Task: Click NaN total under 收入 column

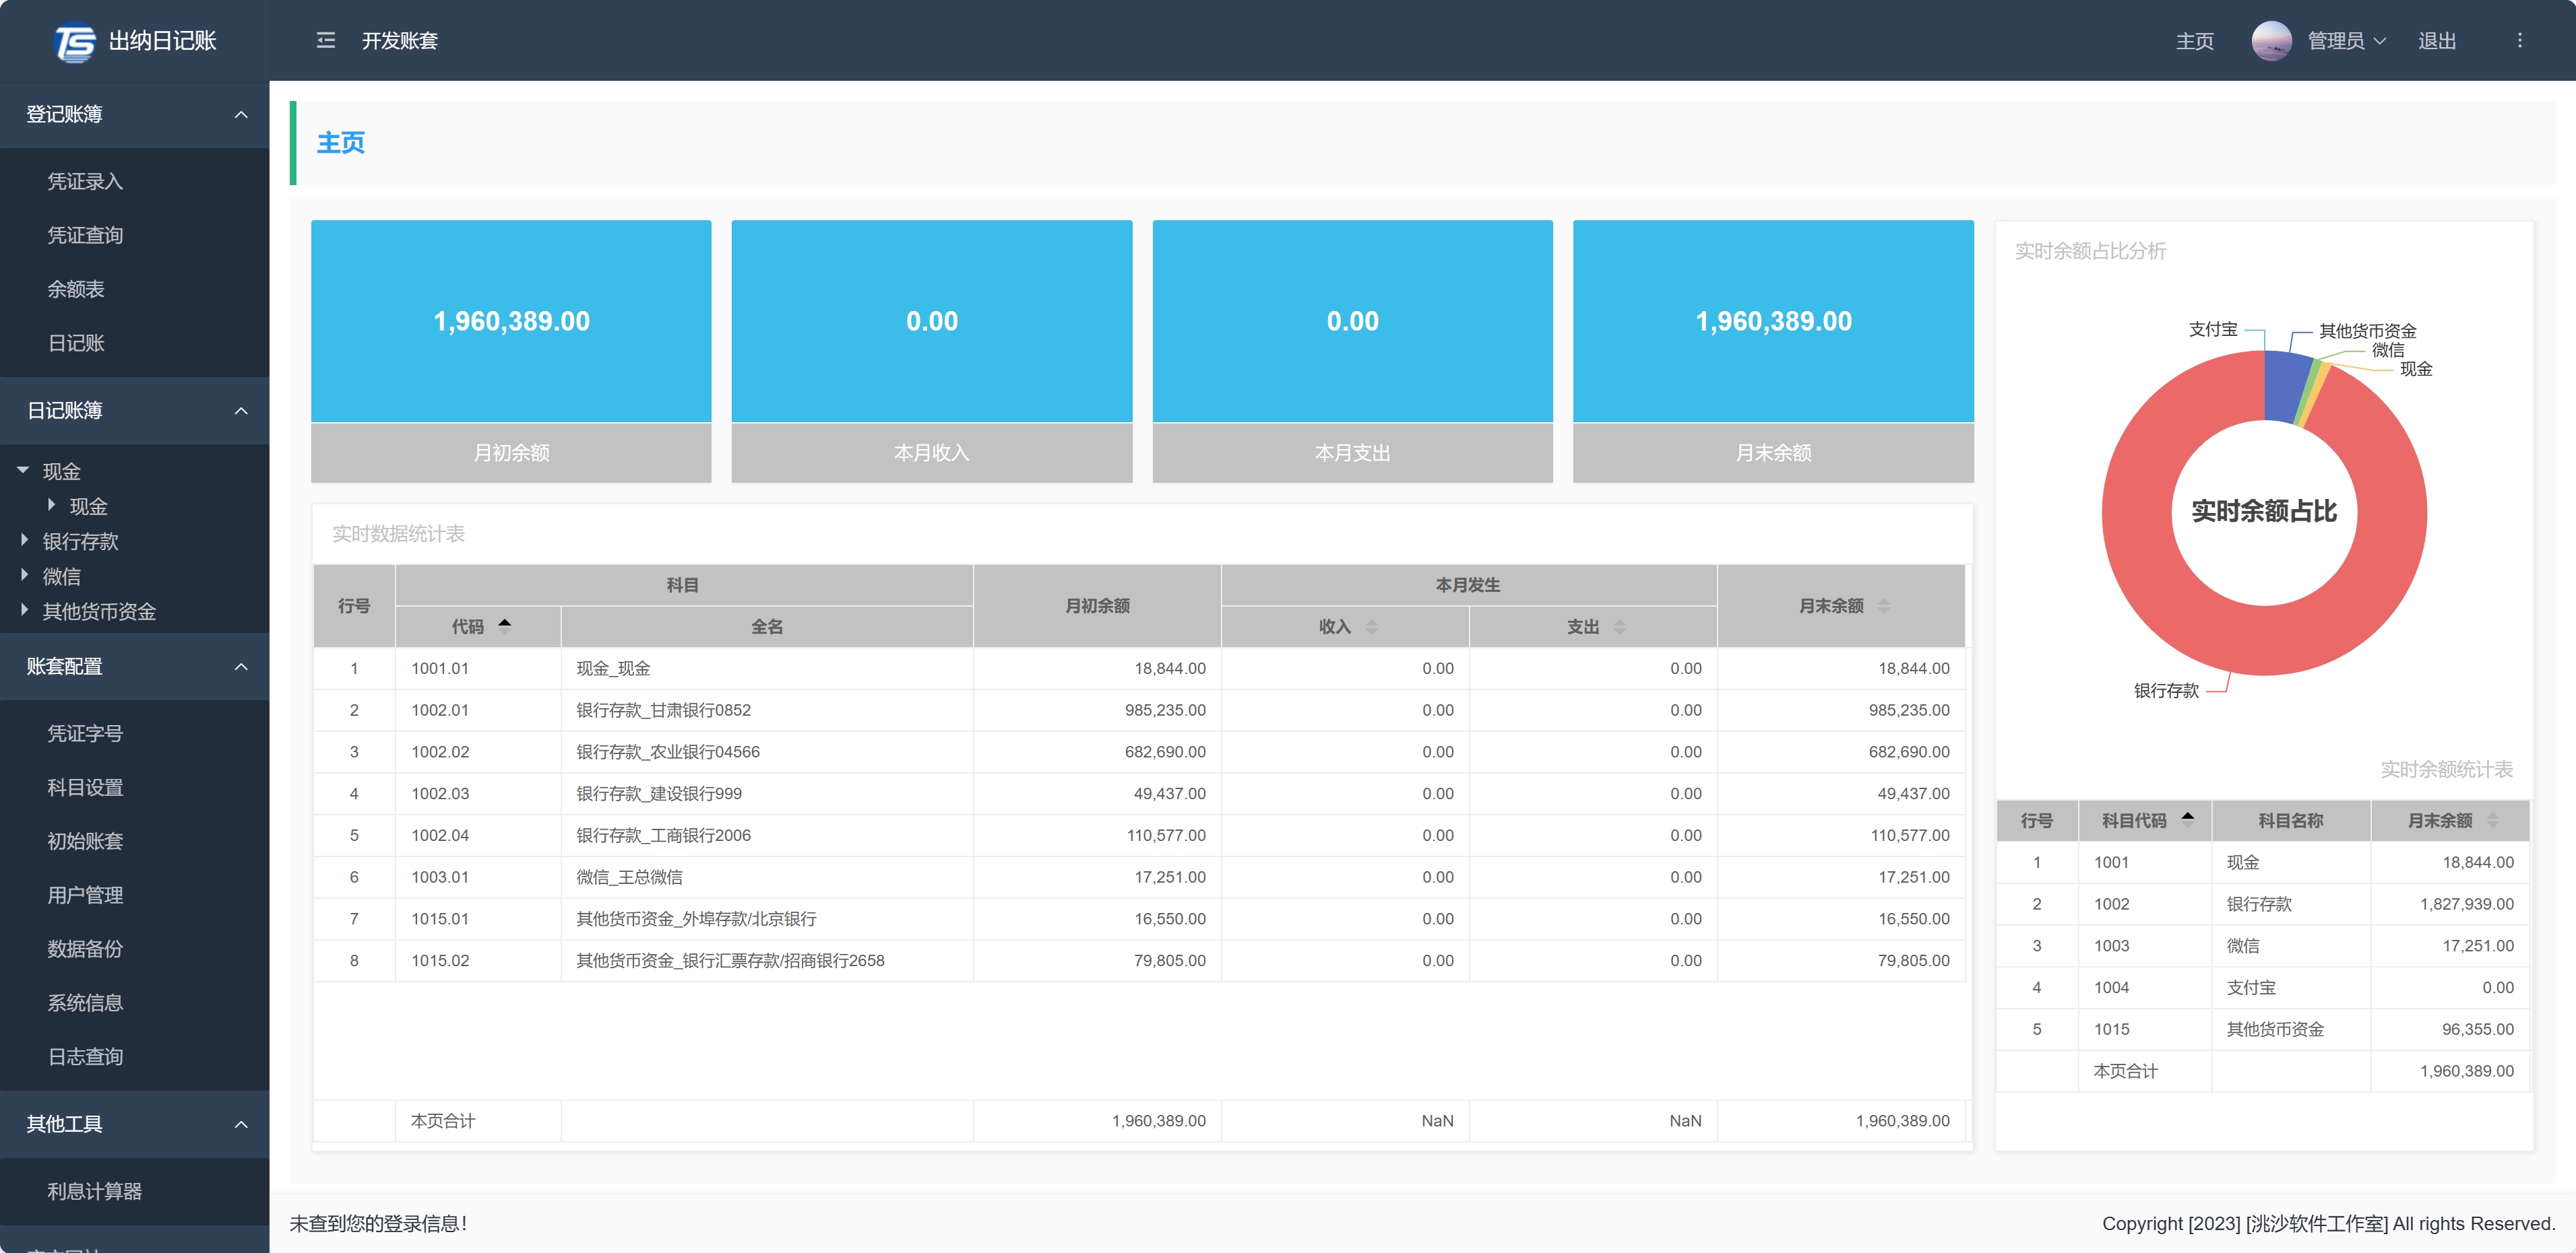Action: point(1437,1121)
